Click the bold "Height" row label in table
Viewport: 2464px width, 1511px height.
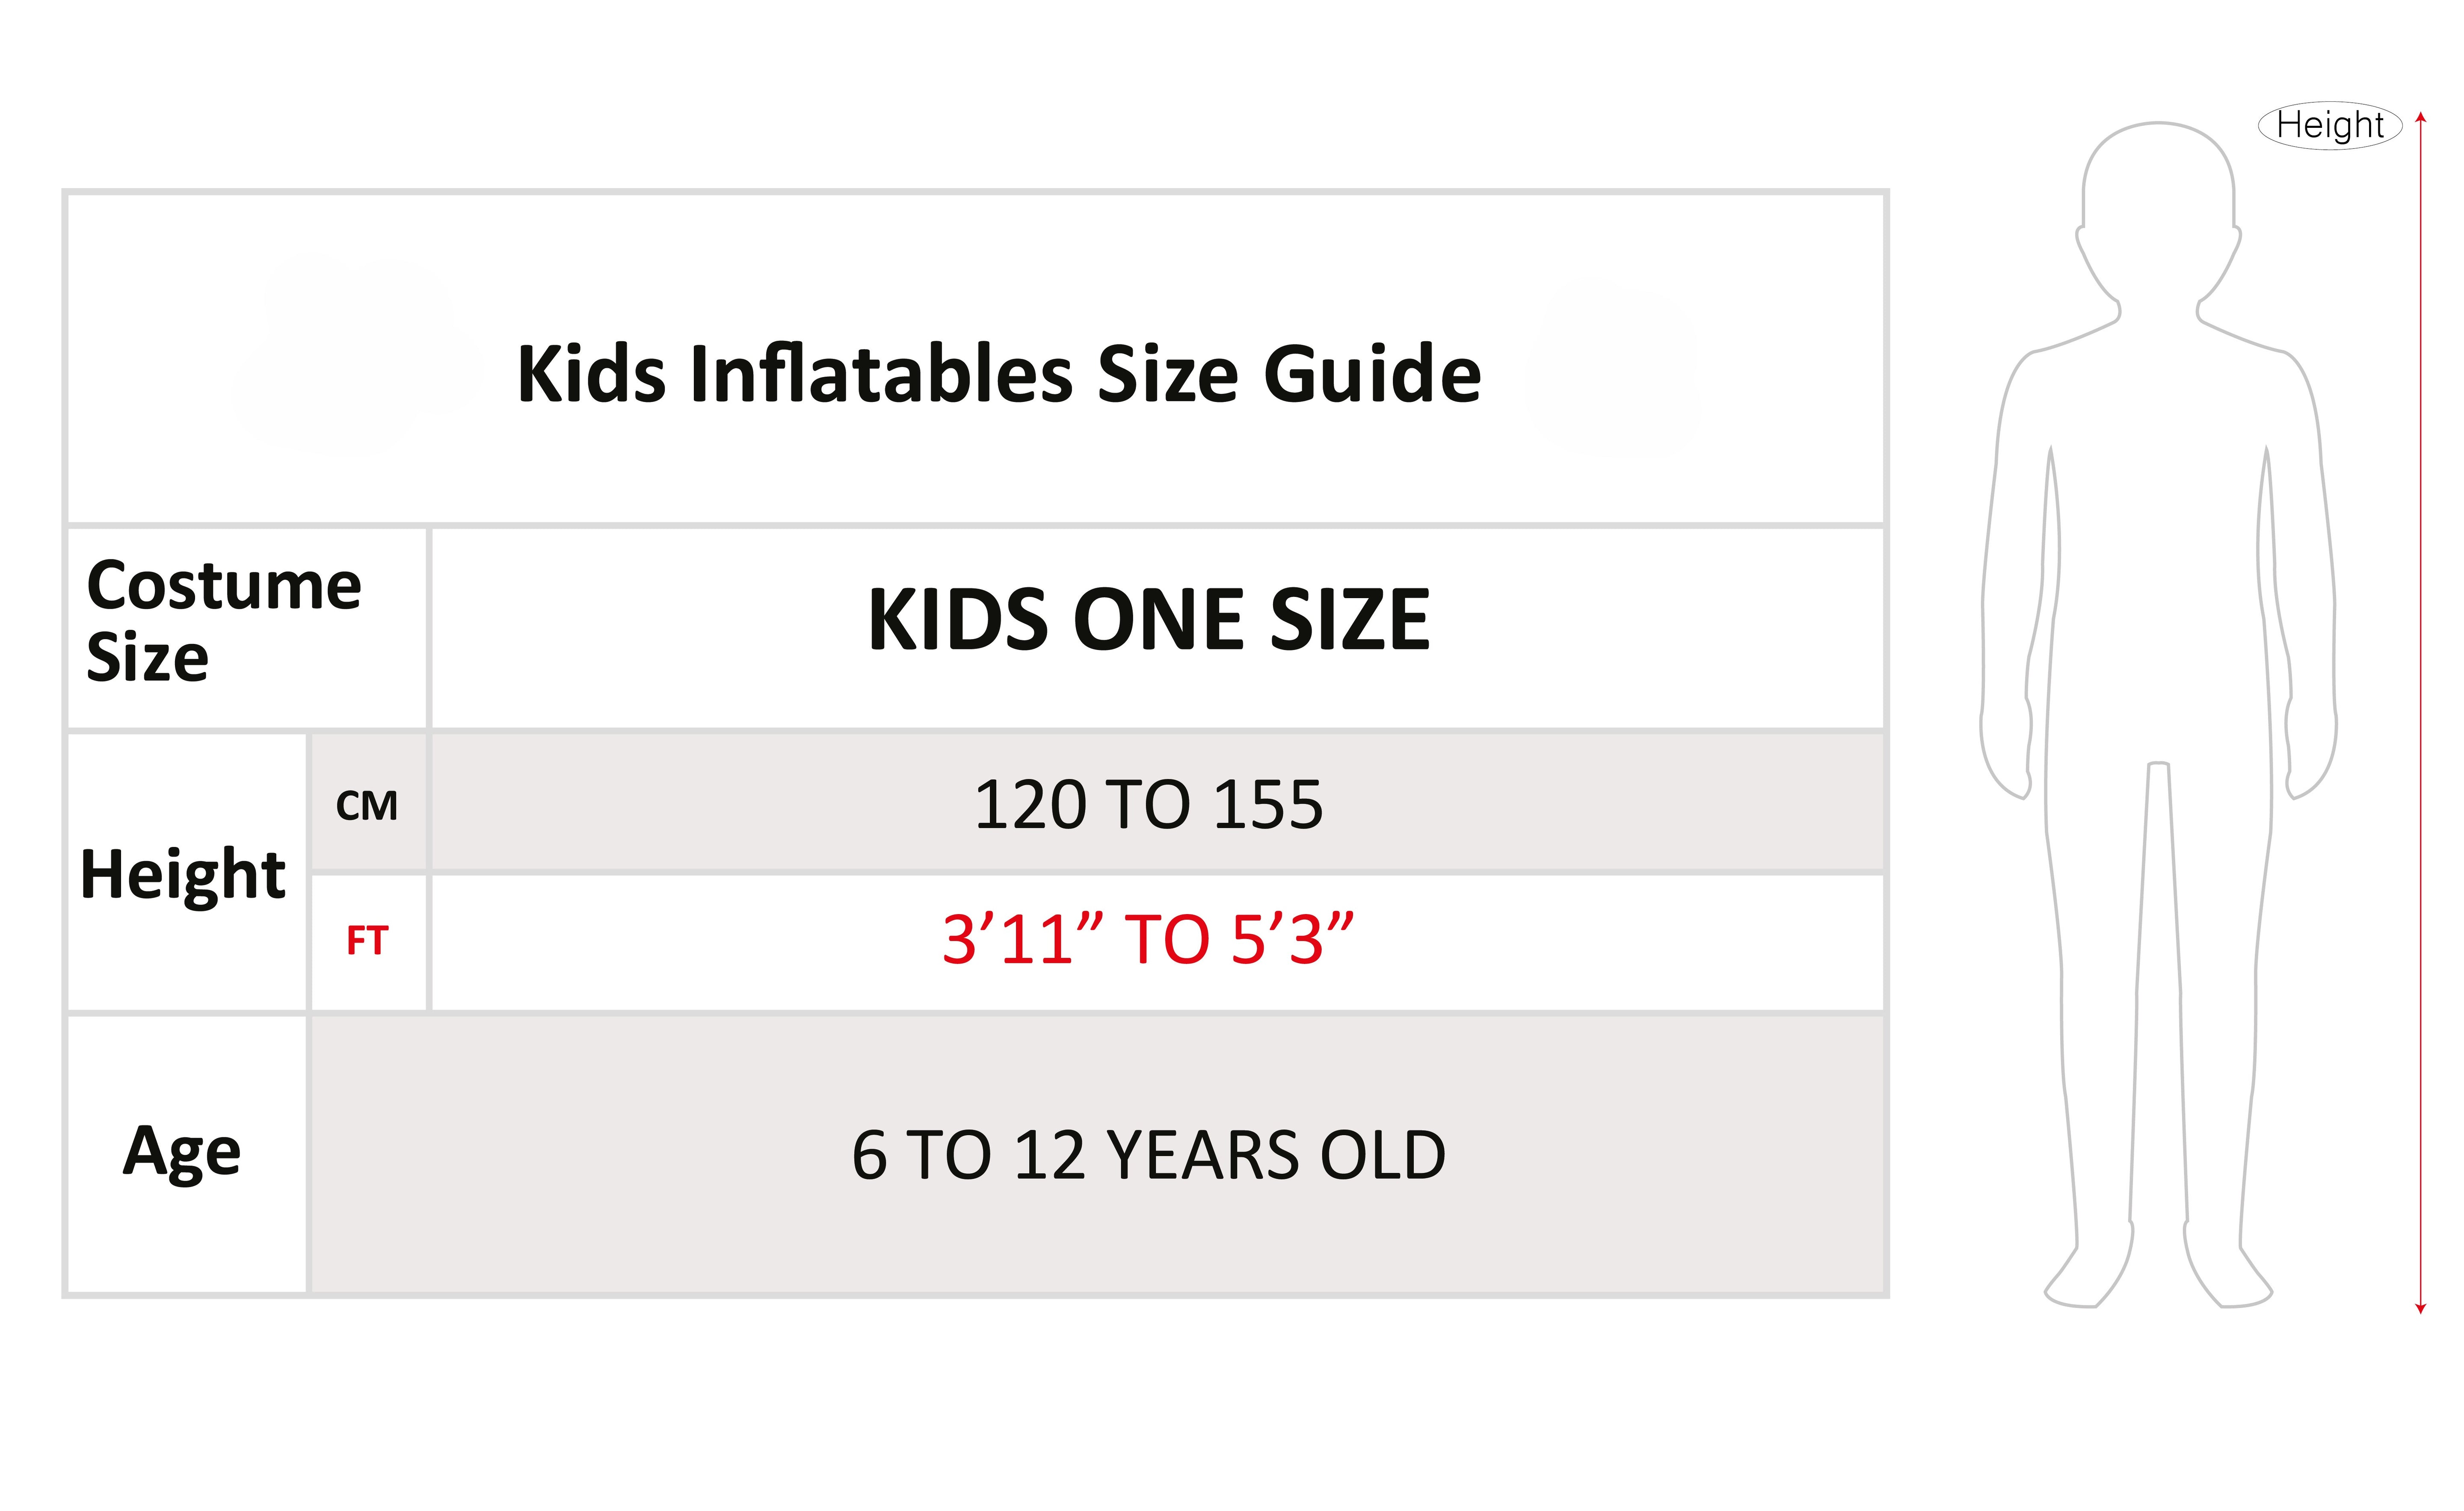(x=183, y=874)
